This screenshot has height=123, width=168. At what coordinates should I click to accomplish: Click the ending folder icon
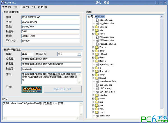tap(97, 27)
